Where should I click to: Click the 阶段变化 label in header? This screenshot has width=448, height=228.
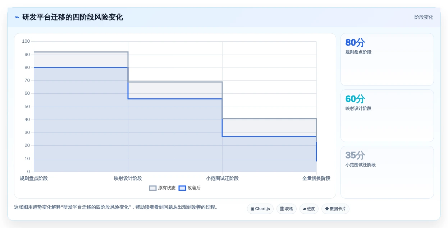tap(424, 17)
